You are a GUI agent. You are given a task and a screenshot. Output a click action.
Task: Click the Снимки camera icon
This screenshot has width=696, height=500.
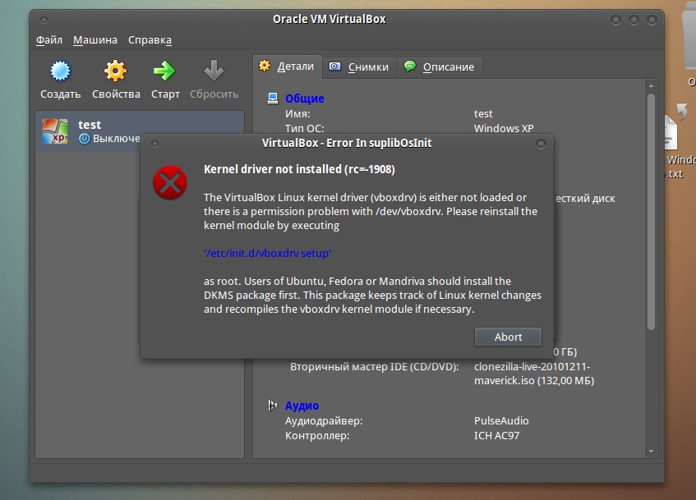[x=334, y=67]
